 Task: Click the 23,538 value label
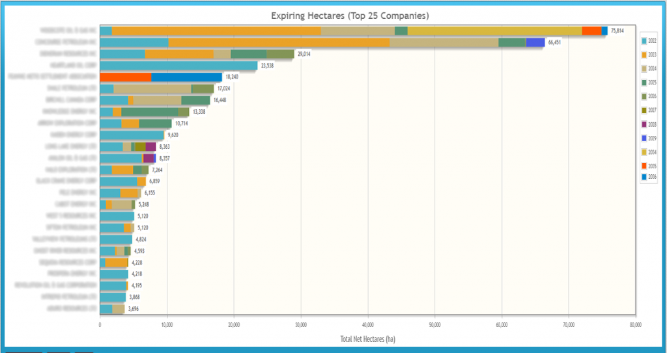click(268, 66)
